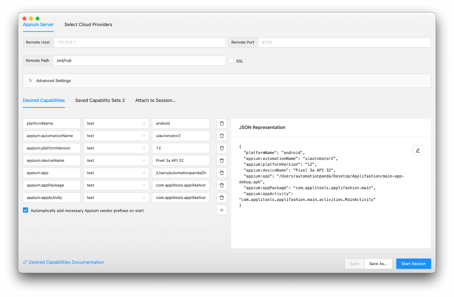Remove the appium:deviceName capability
The image size is (454, 297).
[x=222, y=160]
